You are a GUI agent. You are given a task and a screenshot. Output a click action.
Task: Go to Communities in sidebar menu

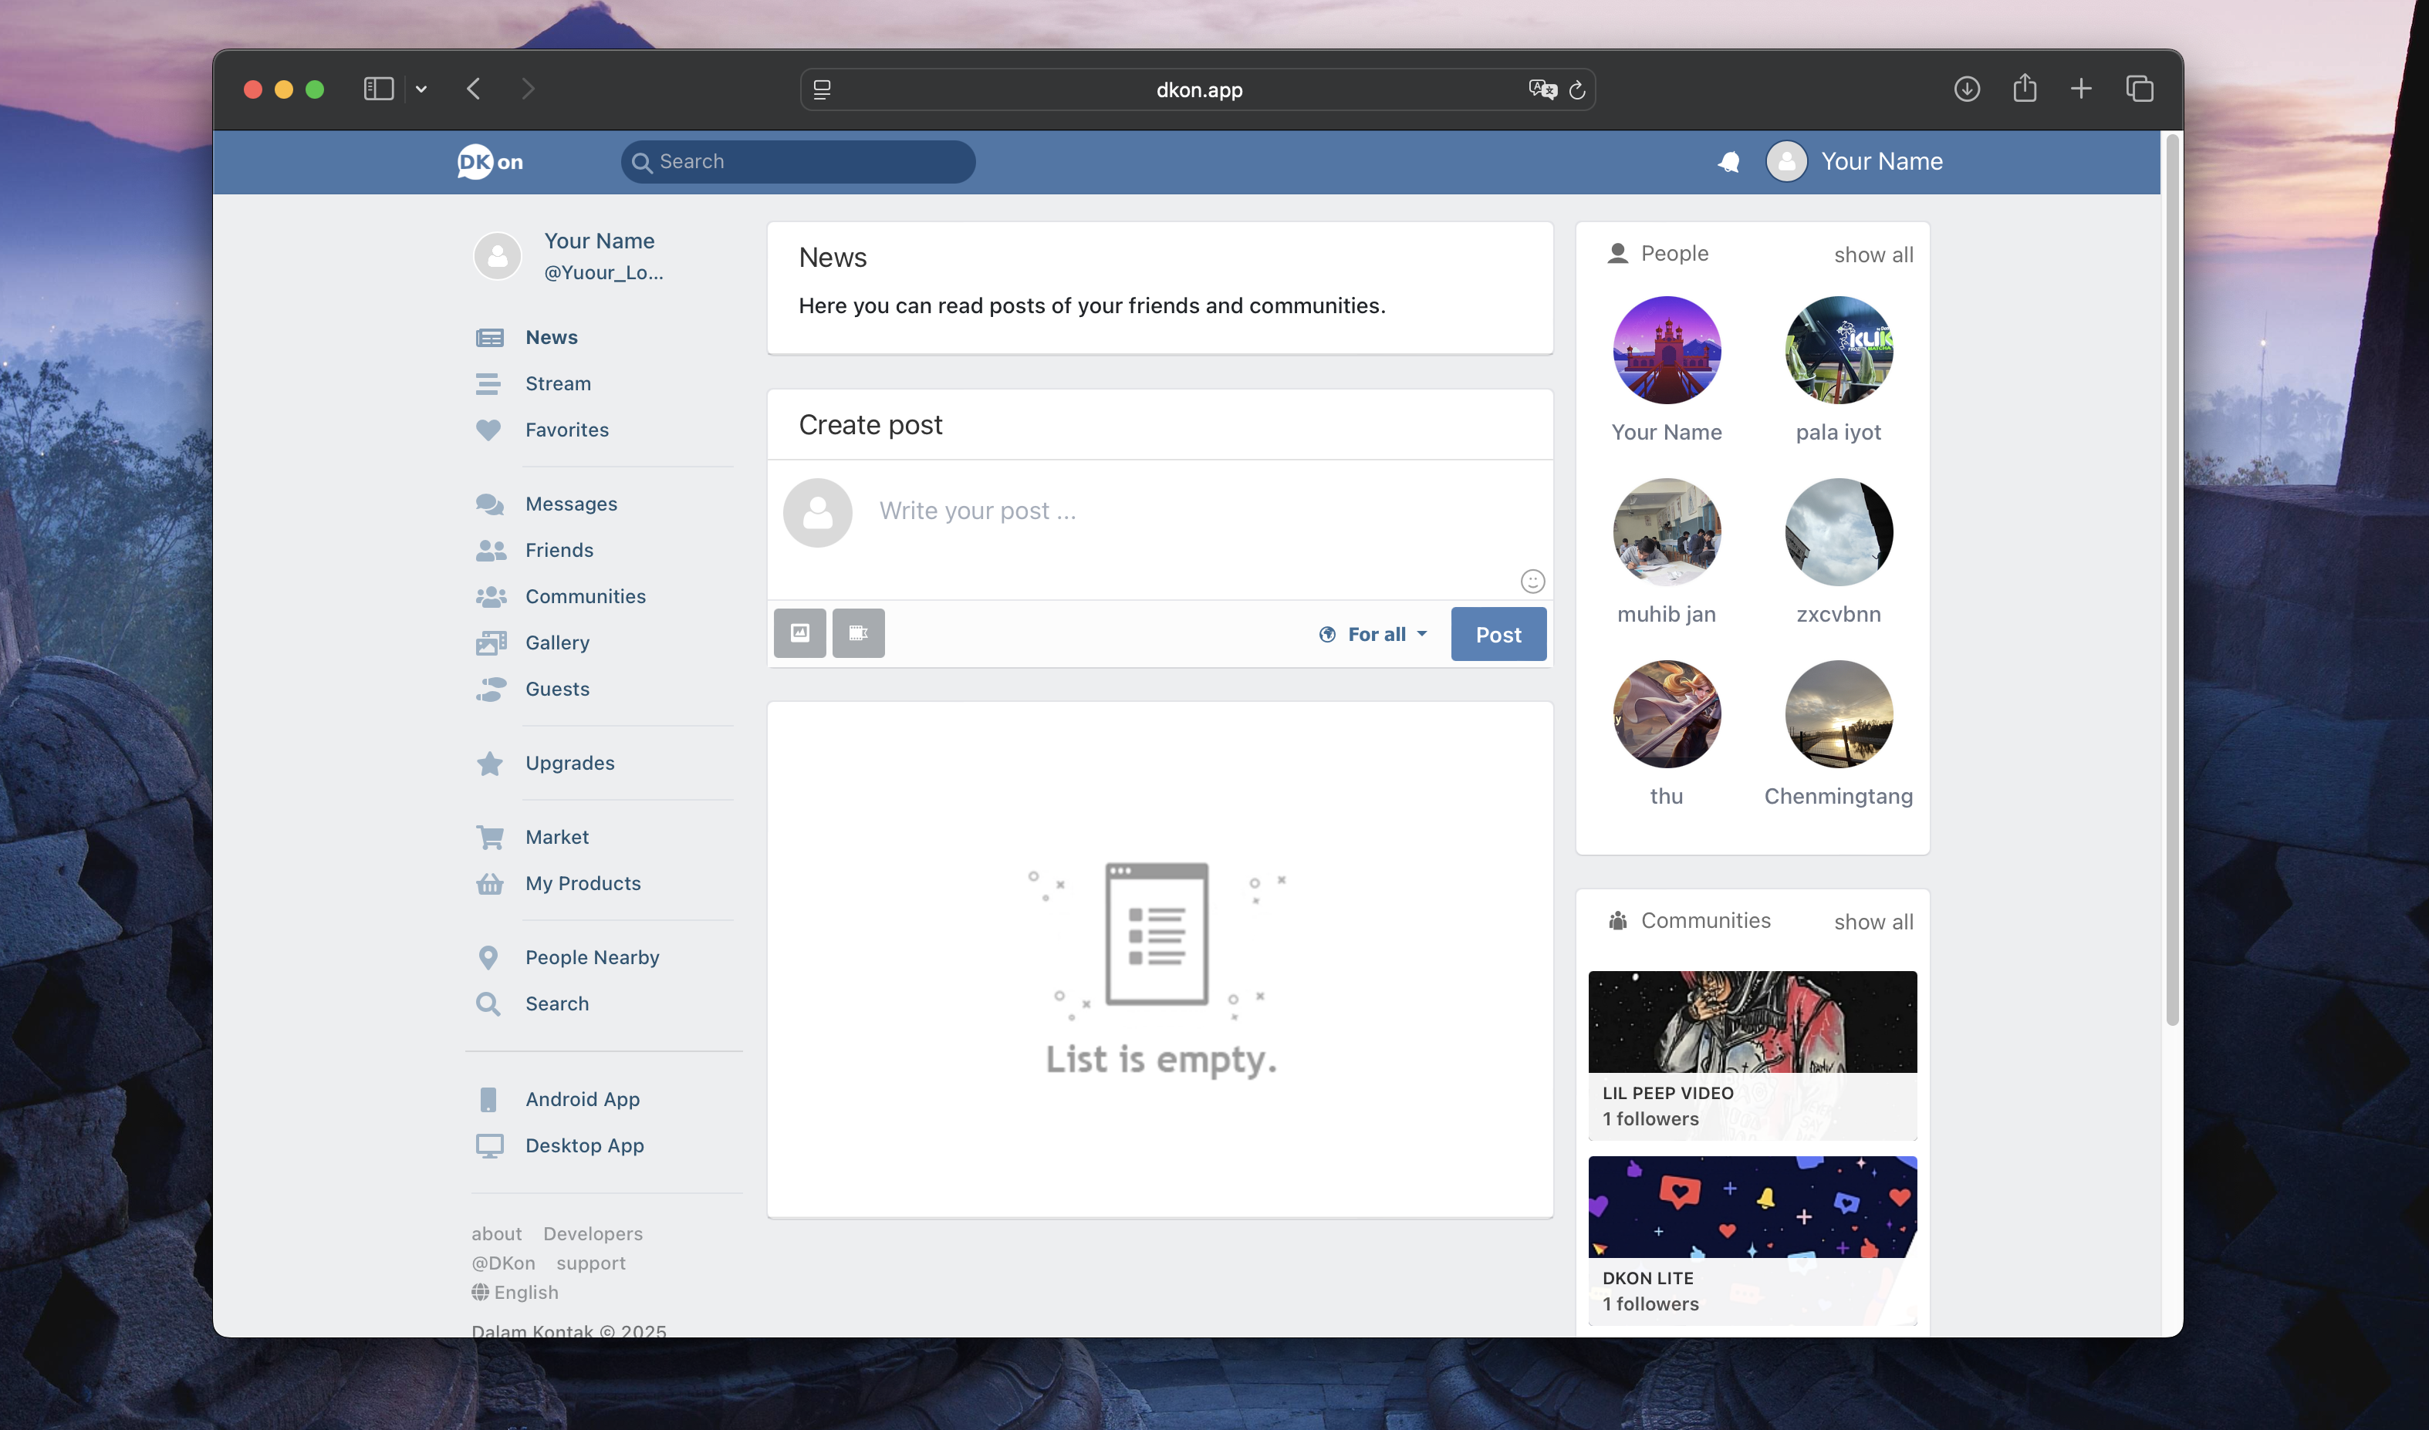[585, 596]
